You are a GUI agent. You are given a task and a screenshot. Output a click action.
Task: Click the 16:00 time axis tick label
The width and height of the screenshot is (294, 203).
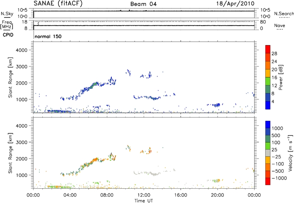(180, 195)
